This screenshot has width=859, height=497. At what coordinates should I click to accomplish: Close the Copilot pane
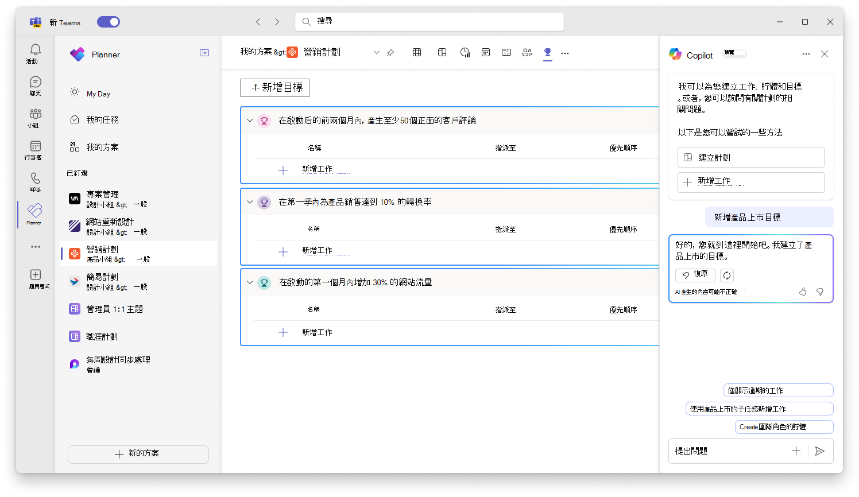825,54
